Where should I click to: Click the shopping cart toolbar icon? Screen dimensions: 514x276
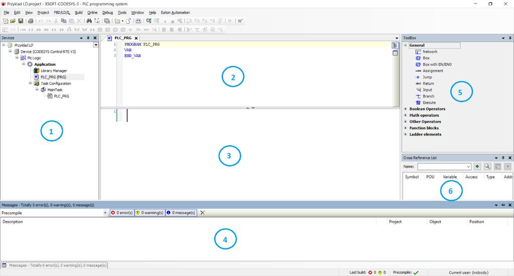coord(240,21)
